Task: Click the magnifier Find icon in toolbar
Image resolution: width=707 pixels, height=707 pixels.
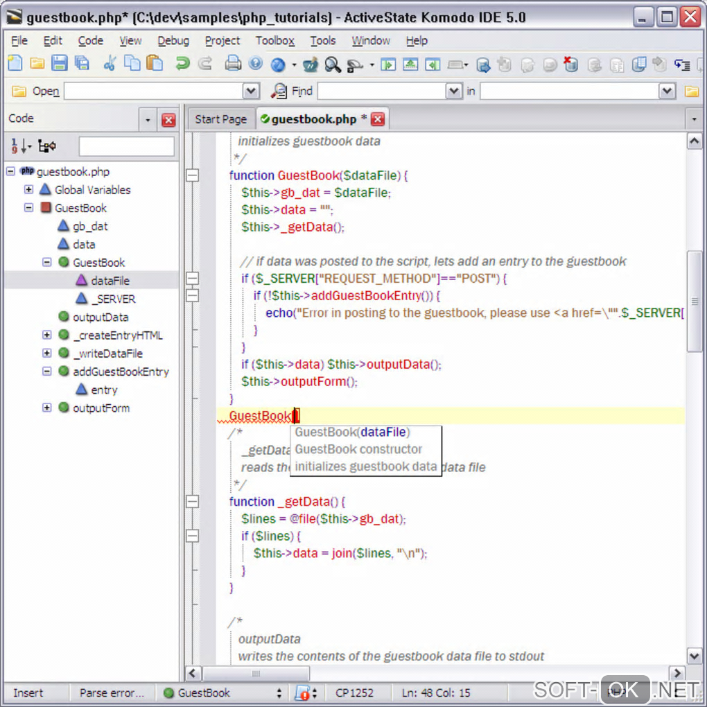Action: tap(333, 65)
